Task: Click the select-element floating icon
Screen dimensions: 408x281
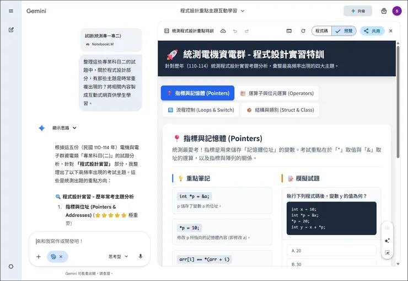Action: tap(387, 252)
